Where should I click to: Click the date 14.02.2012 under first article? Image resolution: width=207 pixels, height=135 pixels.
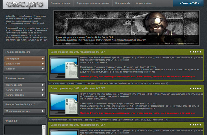point(146,83)
